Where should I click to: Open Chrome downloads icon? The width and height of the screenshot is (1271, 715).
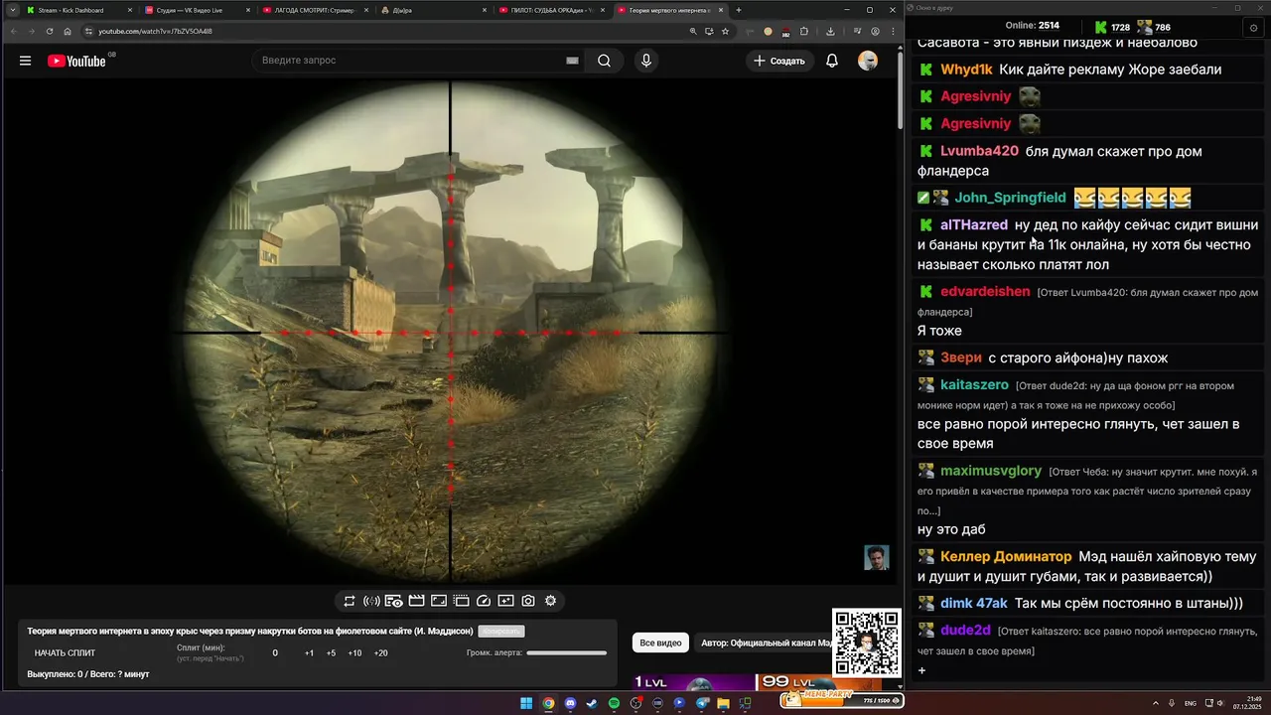tap(830, 31)
